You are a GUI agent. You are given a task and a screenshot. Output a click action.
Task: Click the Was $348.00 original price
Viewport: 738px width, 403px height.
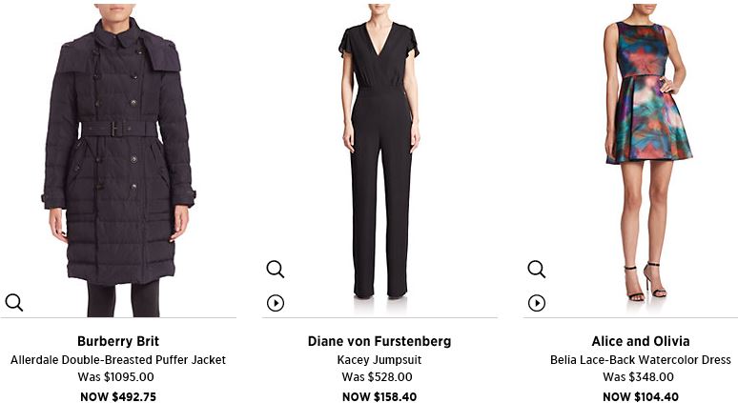638,376
